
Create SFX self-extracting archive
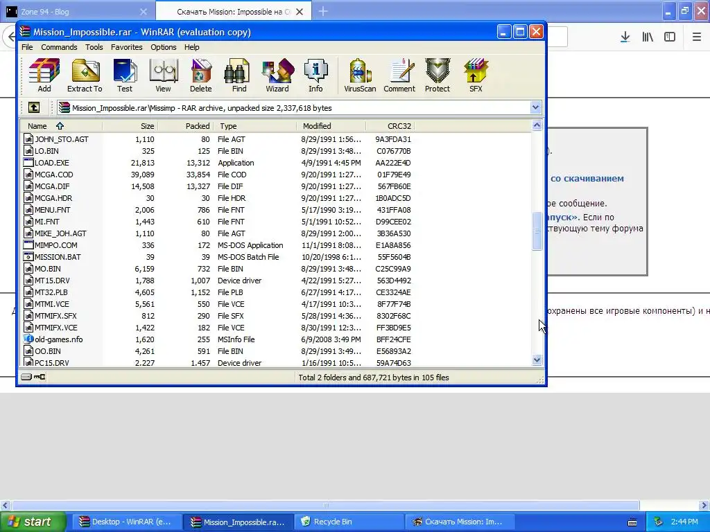pos(476,76)
